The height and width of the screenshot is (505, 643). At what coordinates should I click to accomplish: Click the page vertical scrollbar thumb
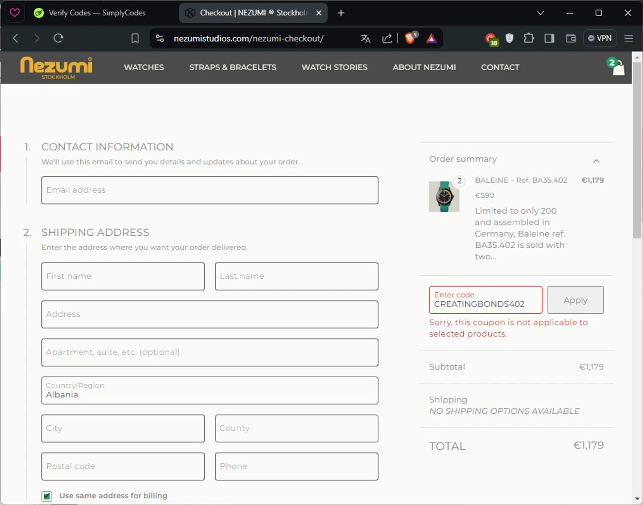(637, 150)
